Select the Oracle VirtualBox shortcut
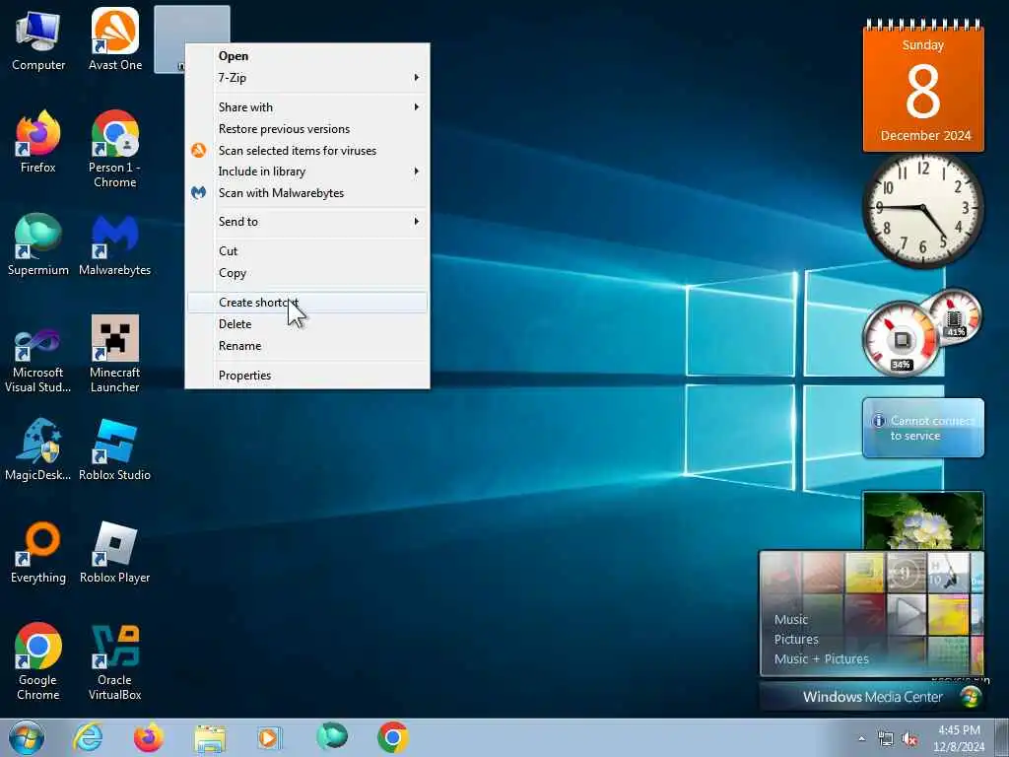Image resolution: width=1009 pixels, height=757 pixels. click(114, 661)
